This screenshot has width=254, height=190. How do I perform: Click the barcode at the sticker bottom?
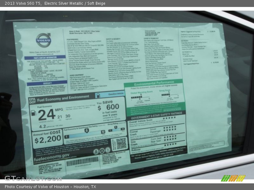[x=82, y=161]
